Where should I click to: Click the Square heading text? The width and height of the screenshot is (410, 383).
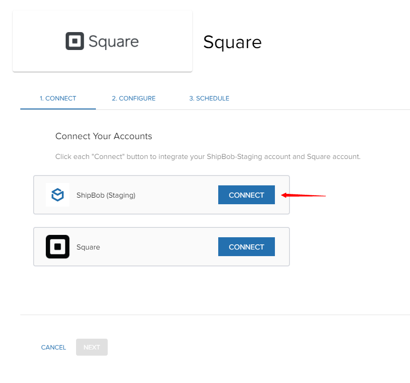point(232,42)
